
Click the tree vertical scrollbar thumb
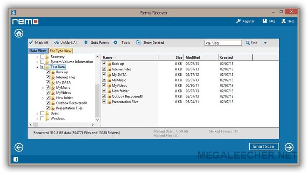[x=97, y=101]
